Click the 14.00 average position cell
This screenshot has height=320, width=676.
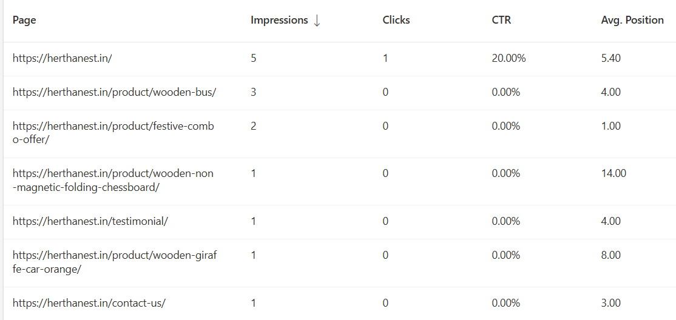coord(613,173)
